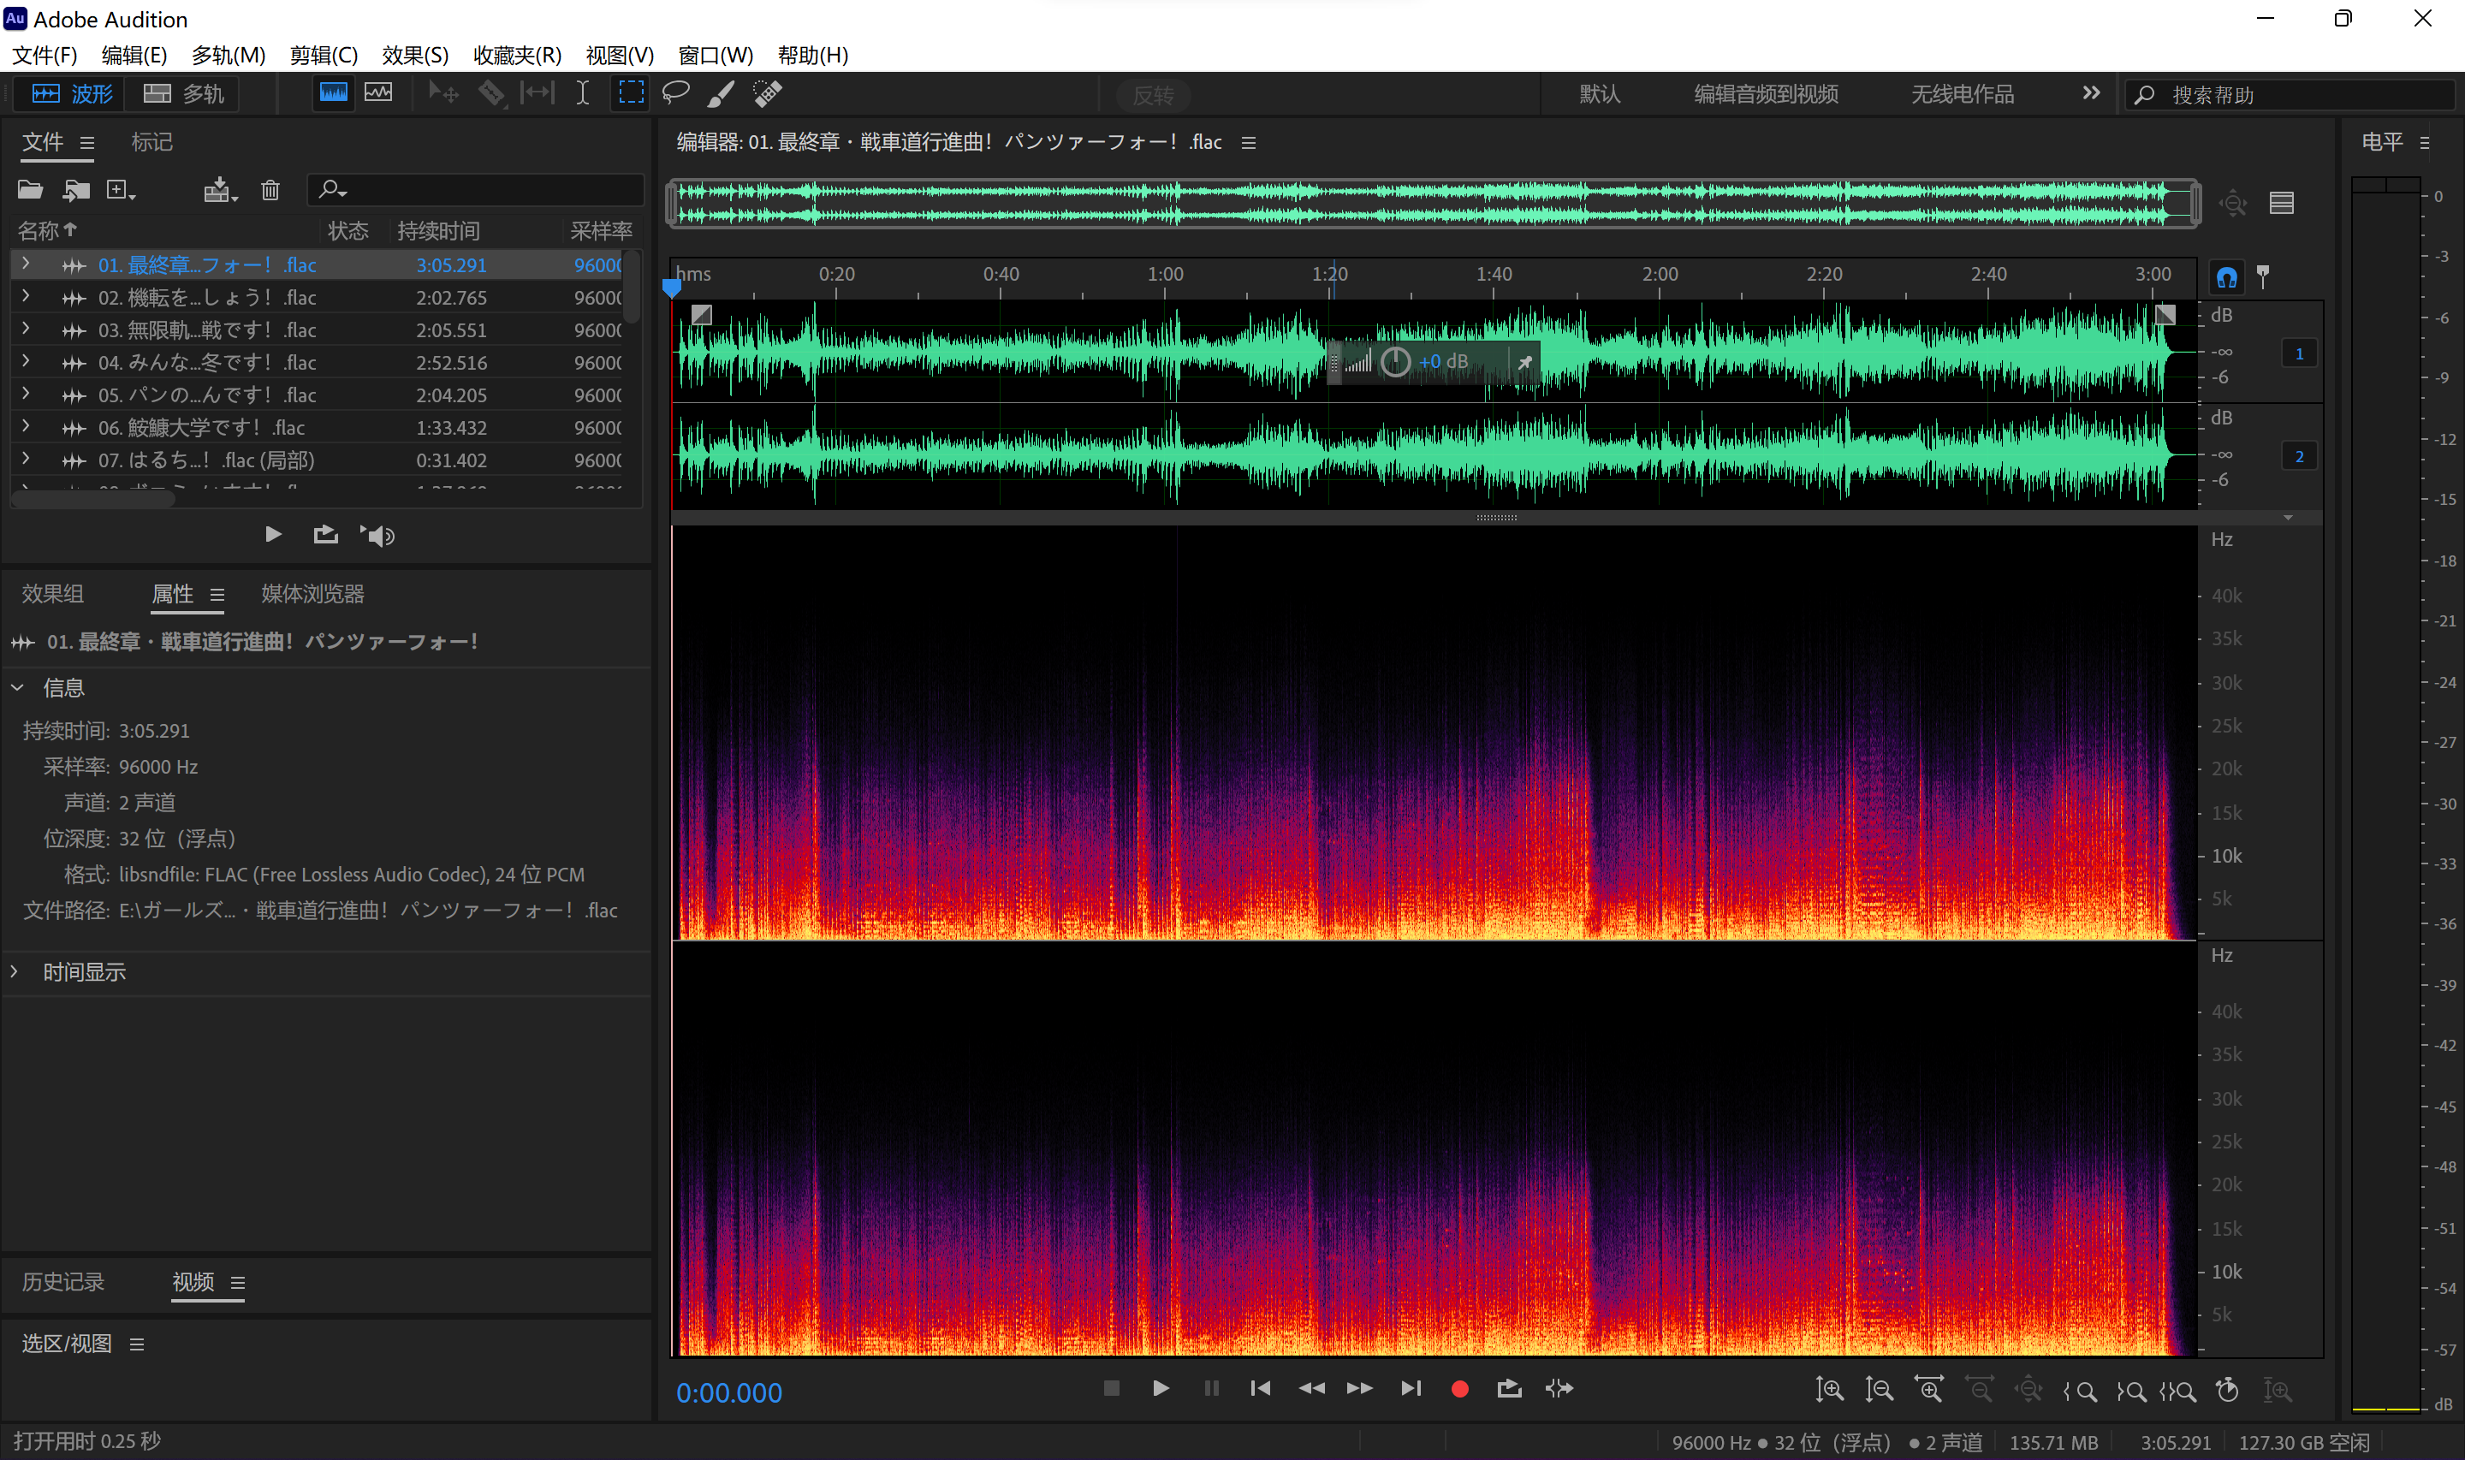Show the spectral pitch display
Viewport: 2465px width, 1460px height.
point(378,93)
